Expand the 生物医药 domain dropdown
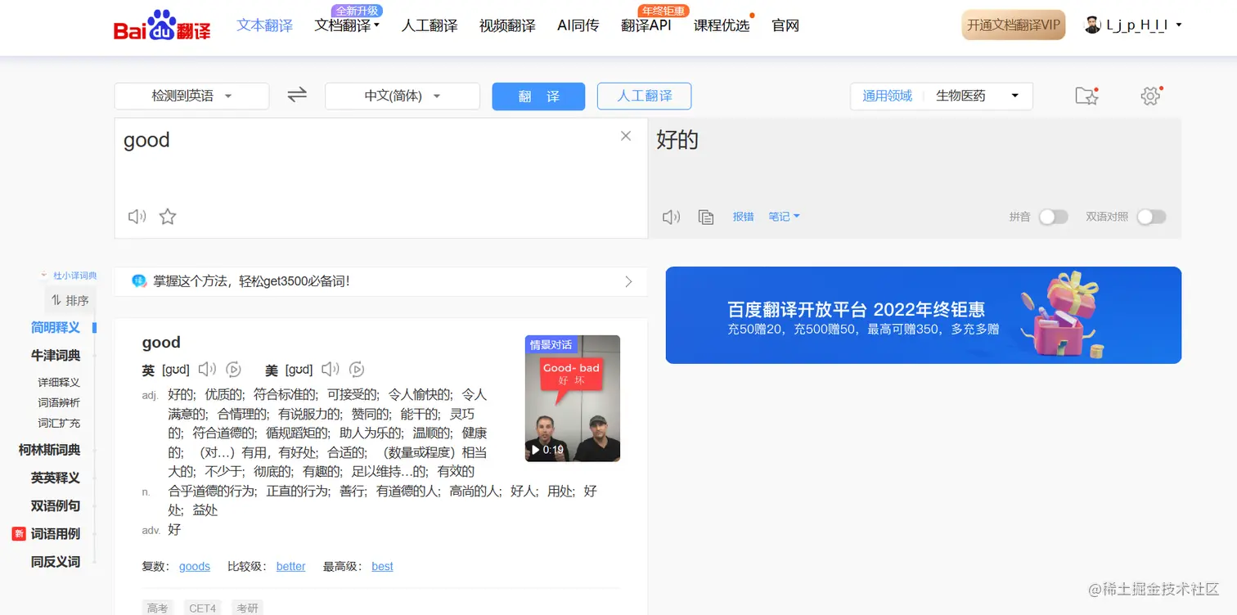 point(978,96)
